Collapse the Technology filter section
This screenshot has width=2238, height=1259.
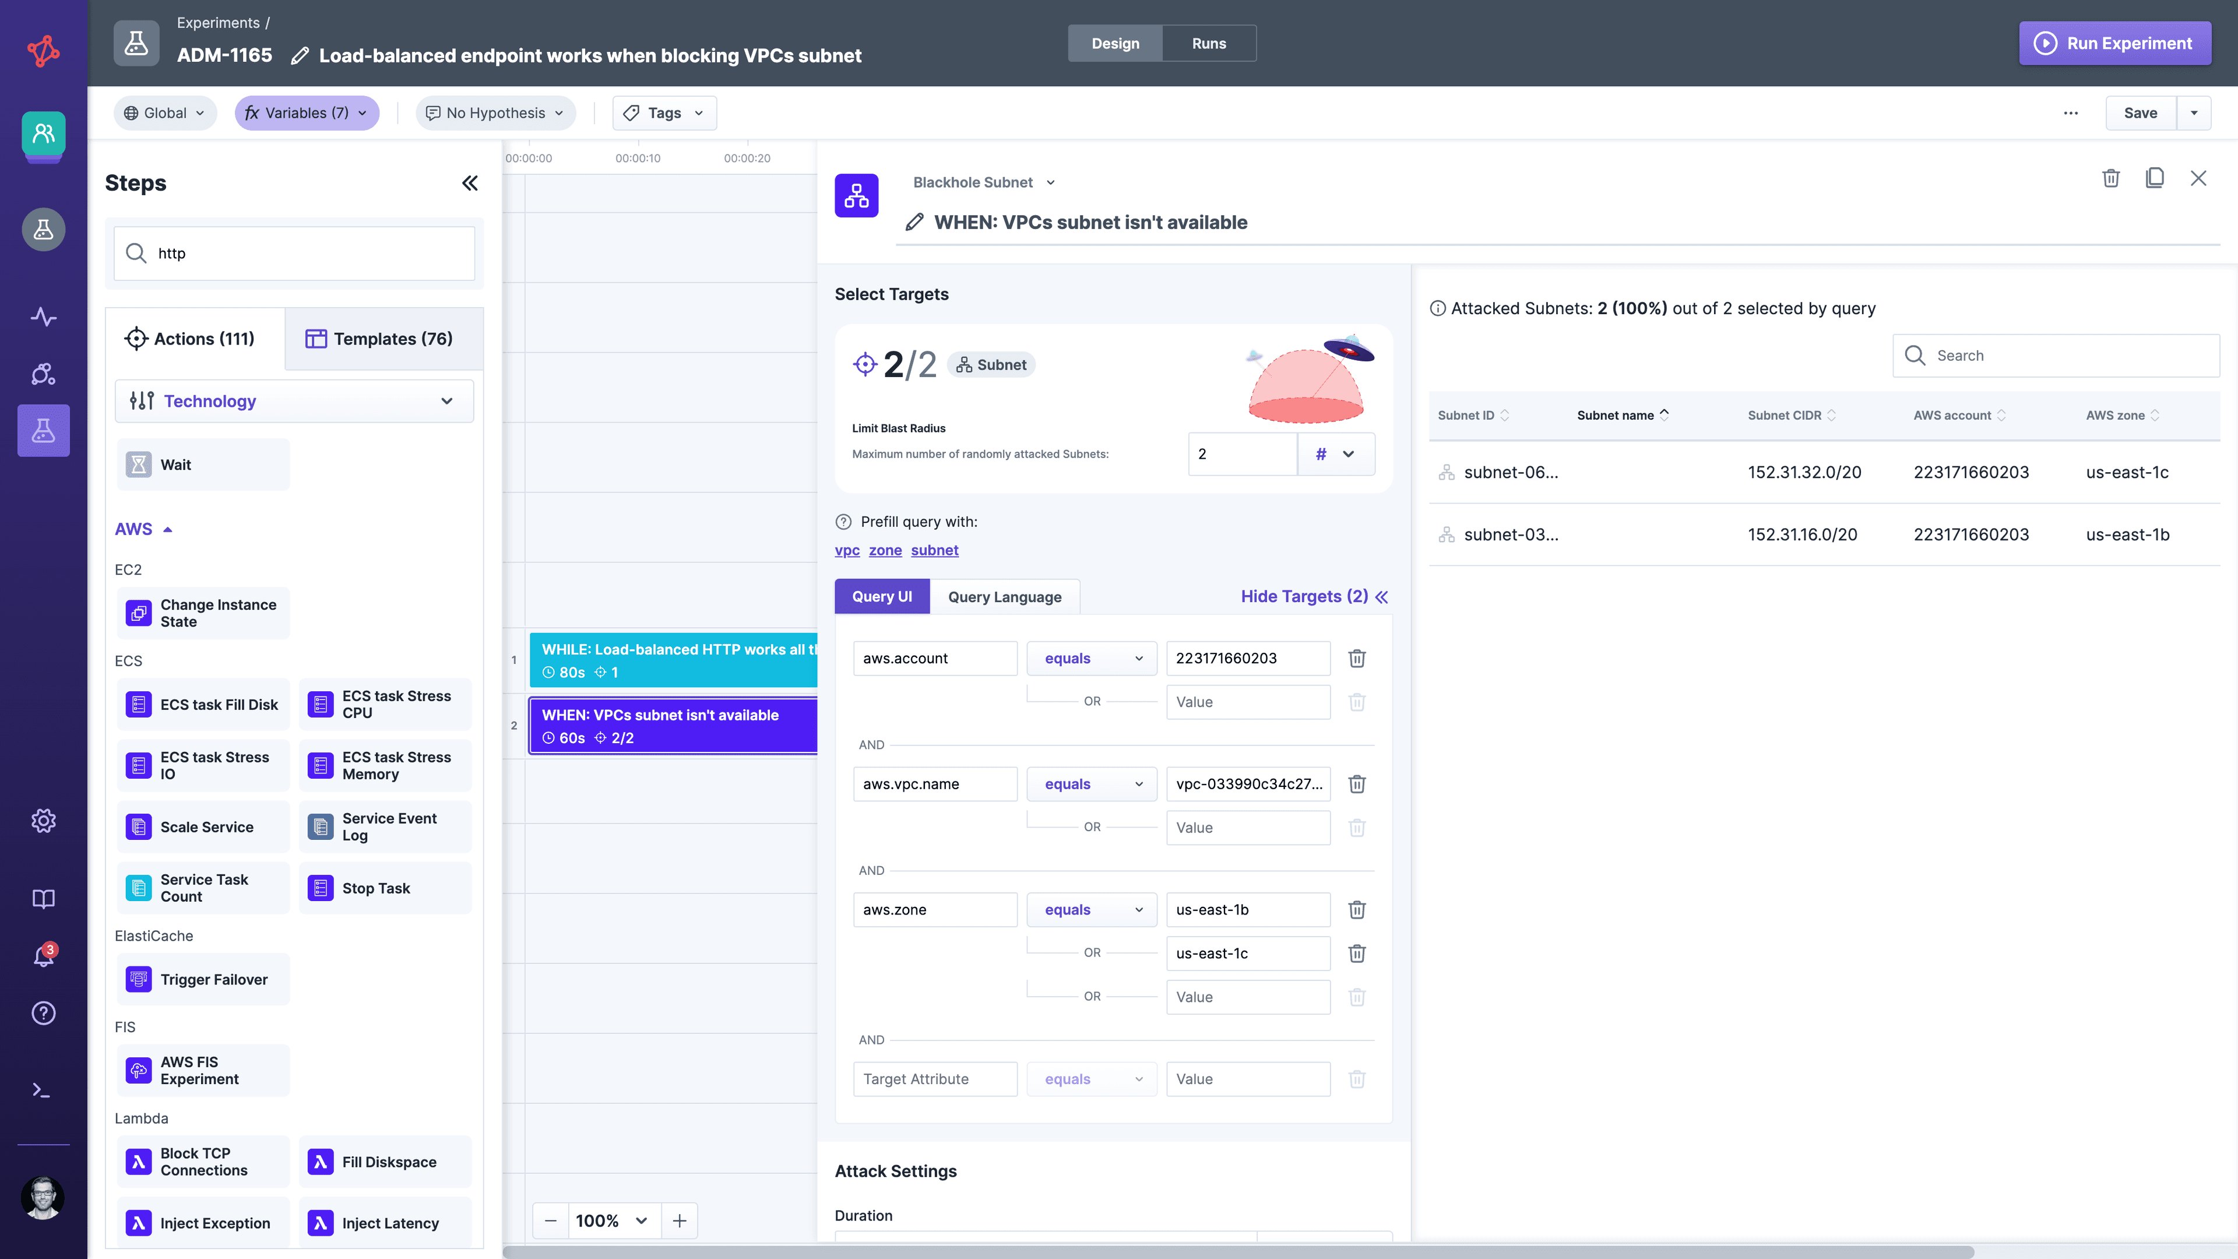[x=448, y=402]
